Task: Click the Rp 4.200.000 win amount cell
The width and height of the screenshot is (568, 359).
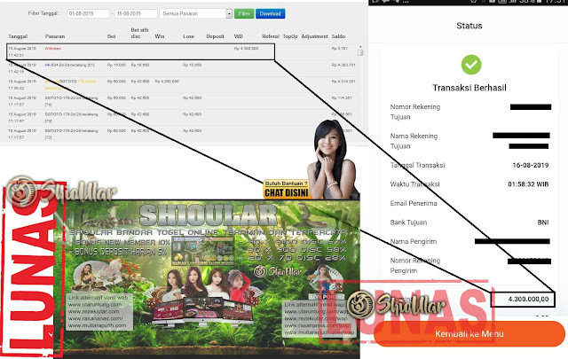Action: [x=167, y=82]
